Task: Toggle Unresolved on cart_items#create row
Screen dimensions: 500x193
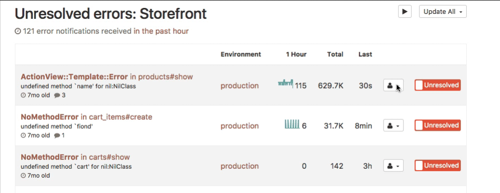Action: [437, 125]
